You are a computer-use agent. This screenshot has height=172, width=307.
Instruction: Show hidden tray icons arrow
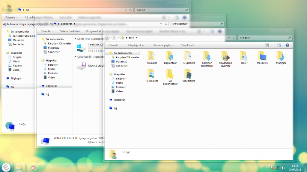(267, 168)
